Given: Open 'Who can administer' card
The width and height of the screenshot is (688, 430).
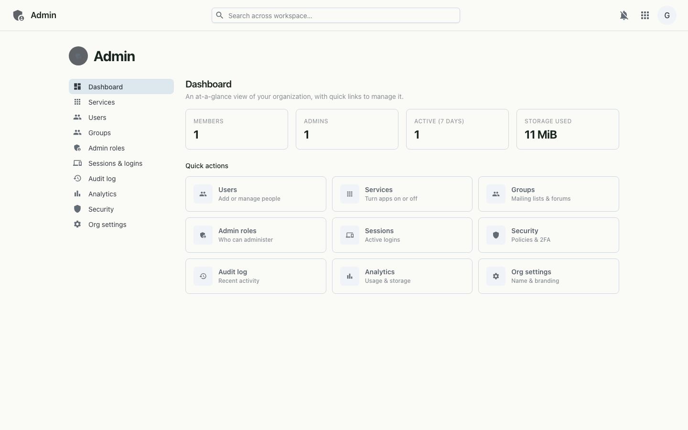Looking at the screenshot, I should coord(256,235).
